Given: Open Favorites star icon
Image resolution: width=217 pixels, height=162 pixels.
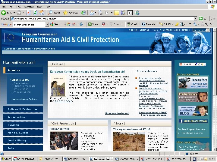Looking at the screenshot, I should pos(65,13).
